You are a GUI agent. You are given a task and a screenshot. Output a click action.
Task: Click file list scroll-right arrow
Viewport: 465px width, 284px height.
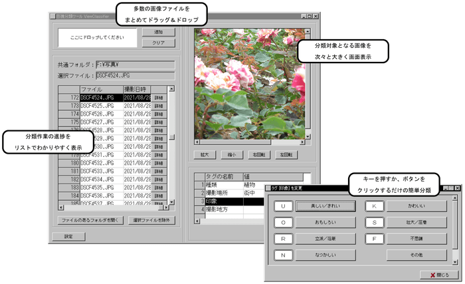pos(165,208)
